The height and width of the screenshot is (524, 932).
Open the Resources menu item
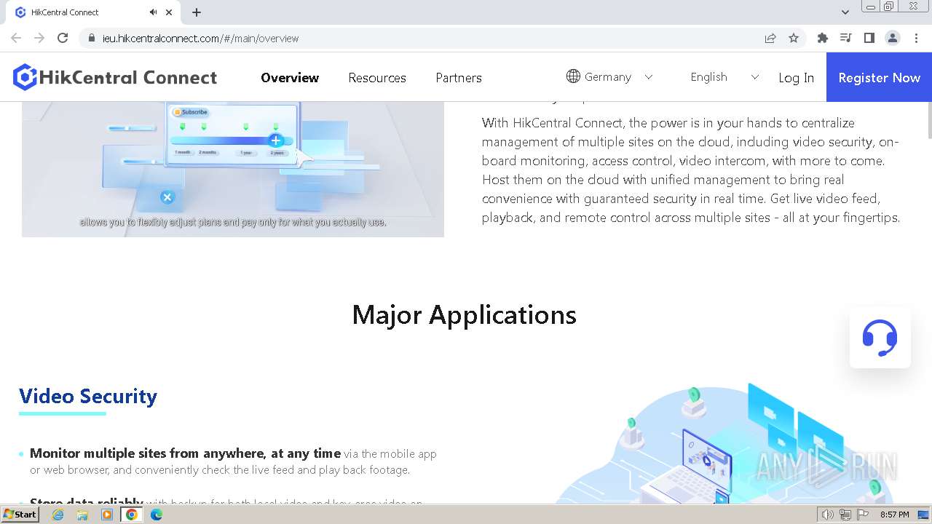pyautogui.click(x=377, y=77)
